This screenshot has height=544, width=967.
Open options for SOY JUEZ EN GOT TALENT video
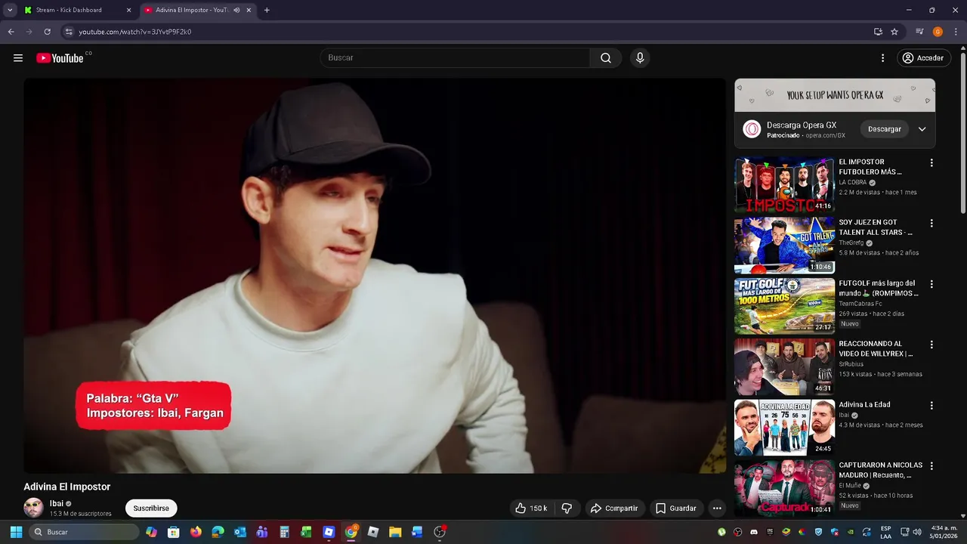point(931,224)
